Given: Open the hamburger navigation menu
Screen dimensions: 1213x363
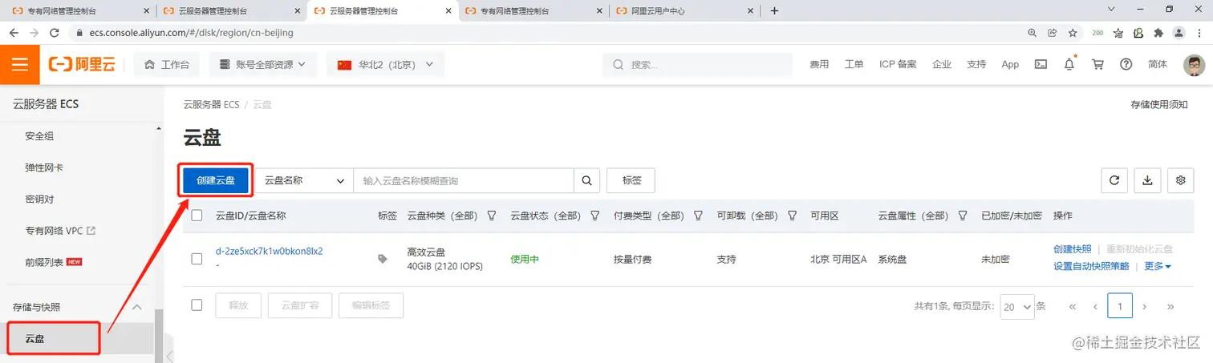Looking at the screenshot, I should [x=20, y=65].
